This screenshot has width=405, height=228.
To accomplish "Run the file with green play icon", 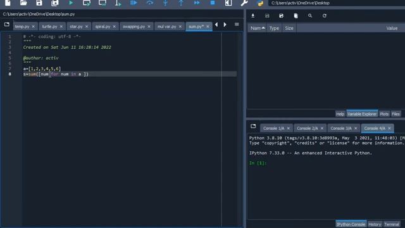I will [71, 3].
